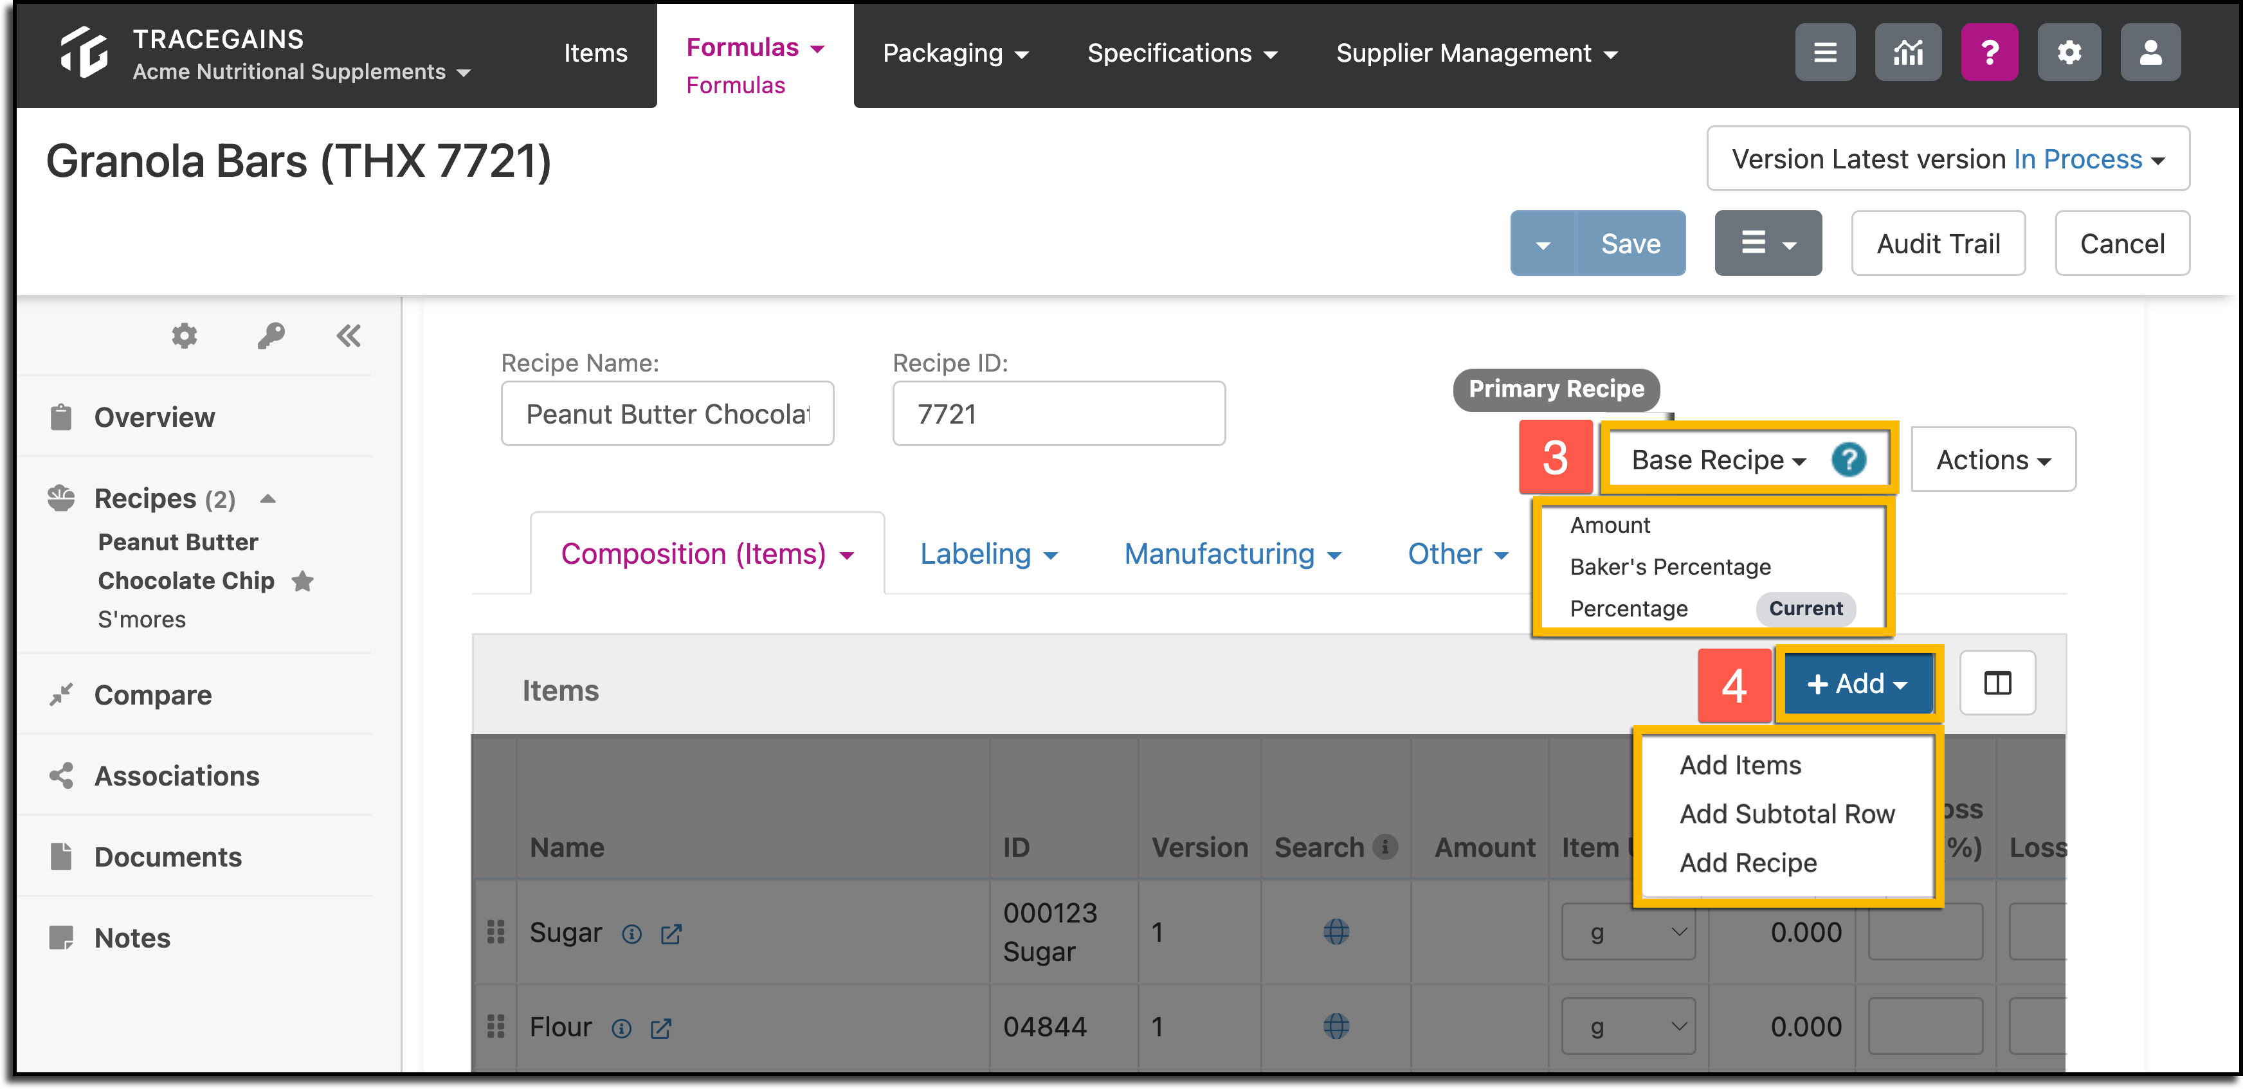Select the S'mores recipe
The image size is (2243, 1089).
coord(142,619)
